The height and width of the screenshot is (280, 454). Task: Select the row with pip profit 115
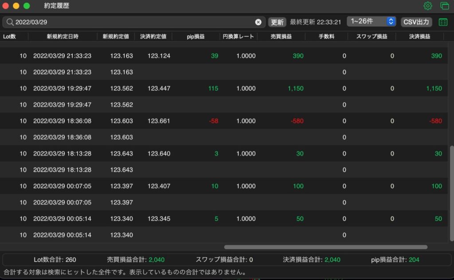224,88
